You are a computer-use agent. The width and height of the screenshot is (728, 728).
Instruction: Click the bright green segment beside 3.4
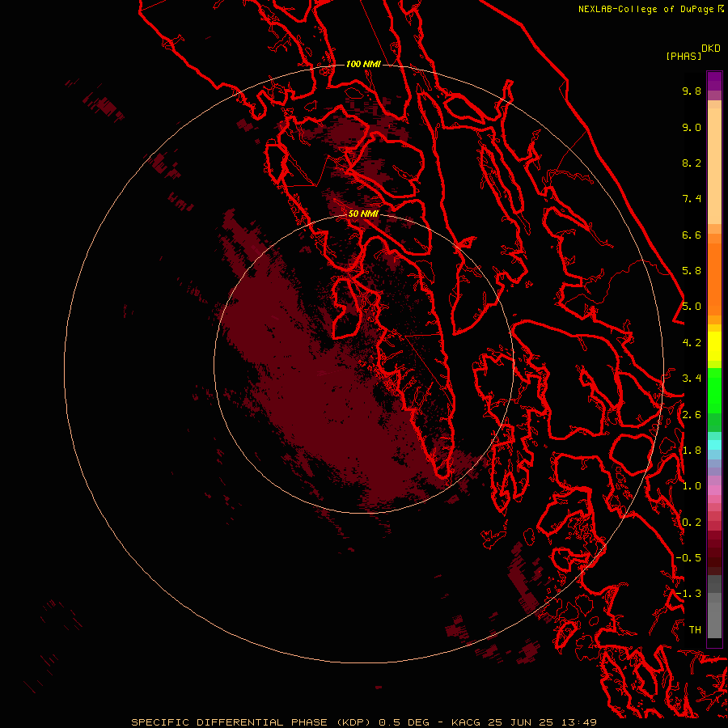(x=714, y=389)
